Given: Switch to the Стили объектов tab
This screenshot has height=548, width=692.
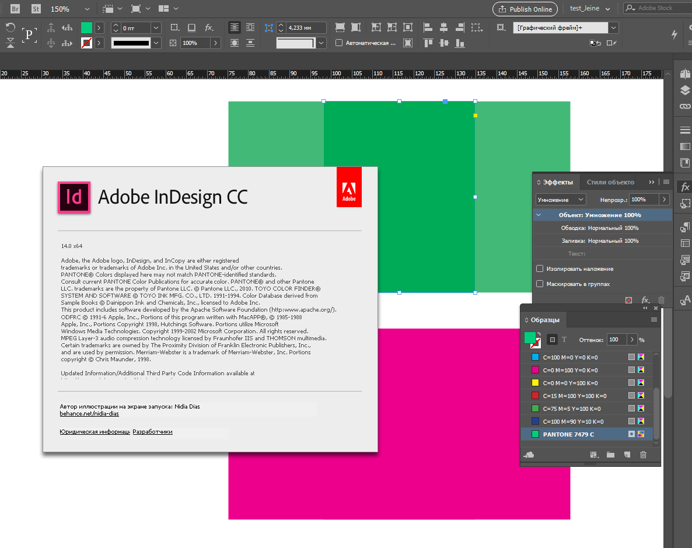Looking at the screenshot, I should [x=610, y=182].
